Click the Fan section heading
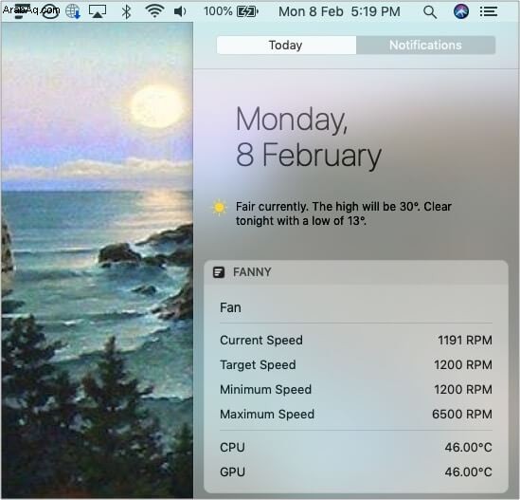 (230, 307)
